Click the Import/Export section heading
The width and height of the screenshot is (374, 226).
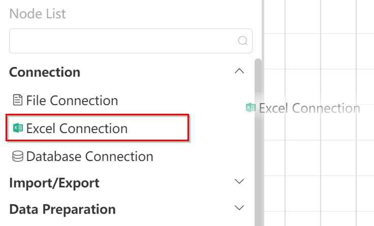54,183
